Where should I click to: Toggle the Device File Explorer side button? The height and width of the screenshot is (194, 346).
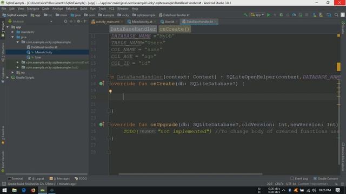343,157
